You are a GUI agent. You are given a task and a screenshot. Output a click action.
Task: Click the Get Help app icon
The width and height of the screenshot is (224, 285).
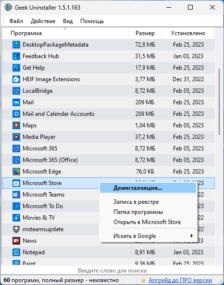point(16,68)
